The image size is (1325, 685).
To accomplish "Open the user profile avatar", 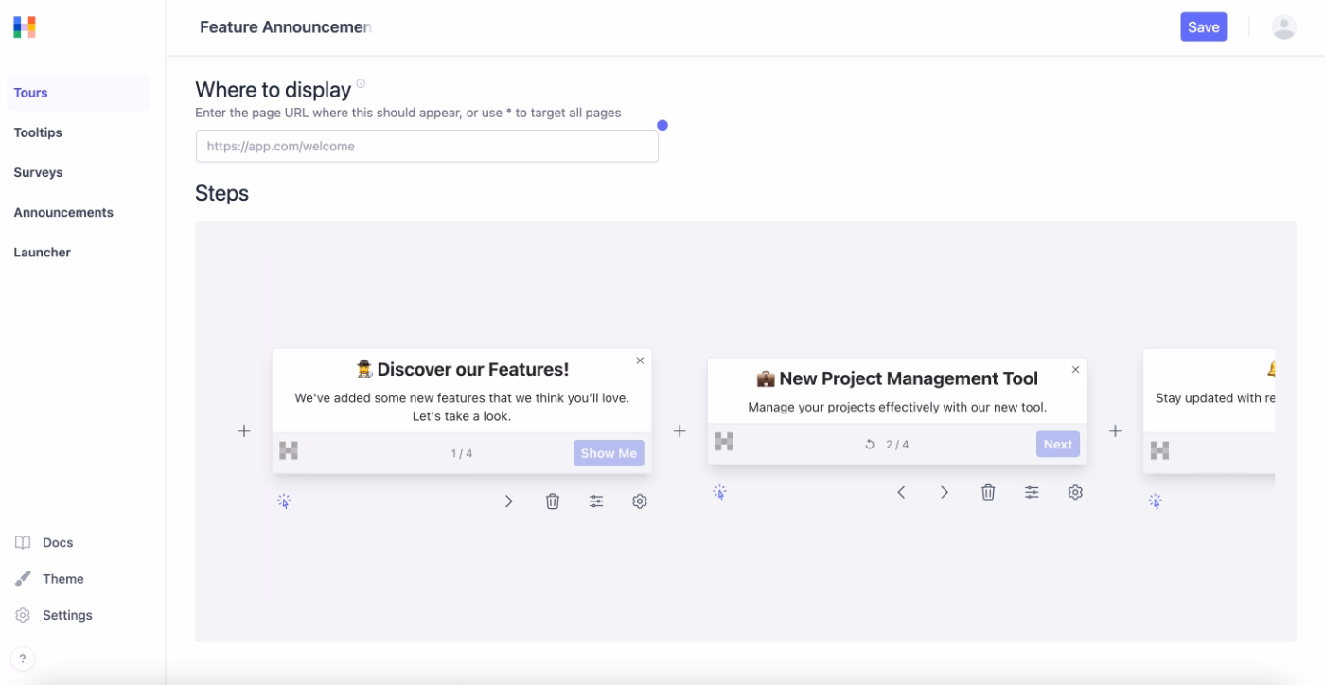I will (x=1283, y=26).
